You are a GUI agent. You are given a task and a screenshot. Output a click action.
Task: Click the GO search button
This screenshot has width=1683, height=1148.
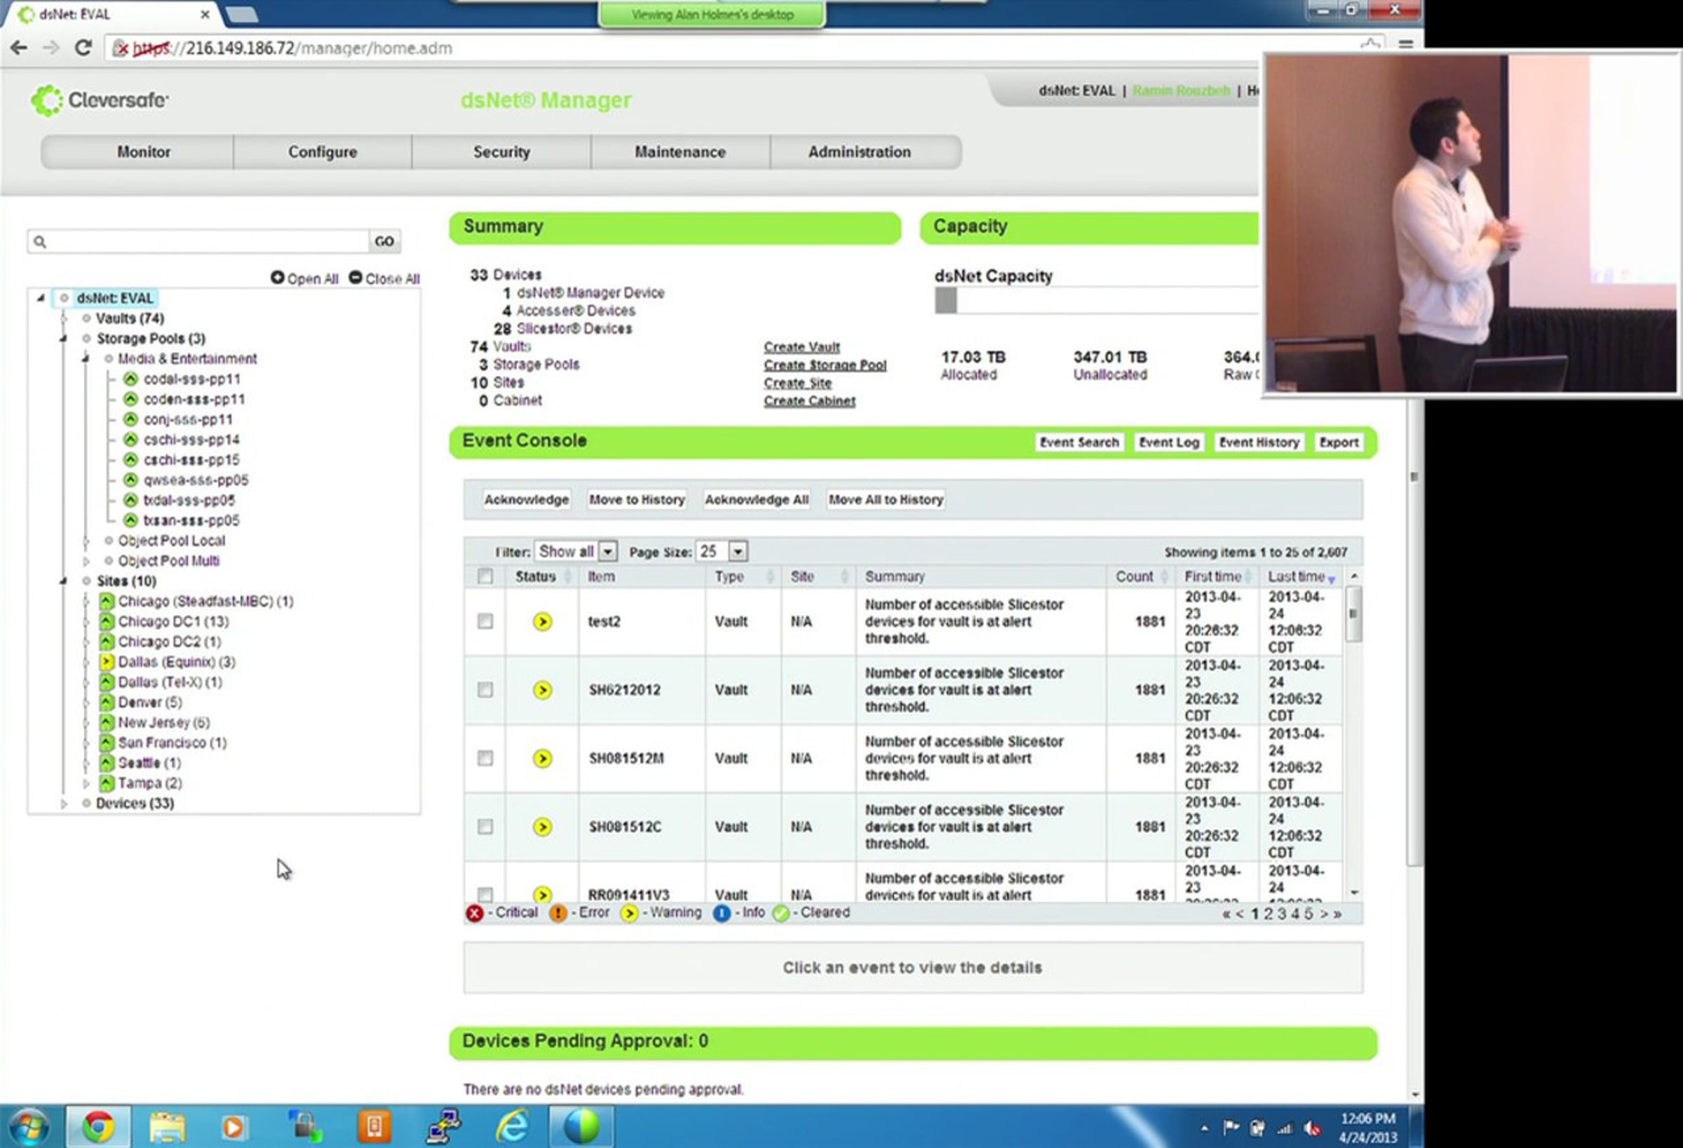pos(384,241)
